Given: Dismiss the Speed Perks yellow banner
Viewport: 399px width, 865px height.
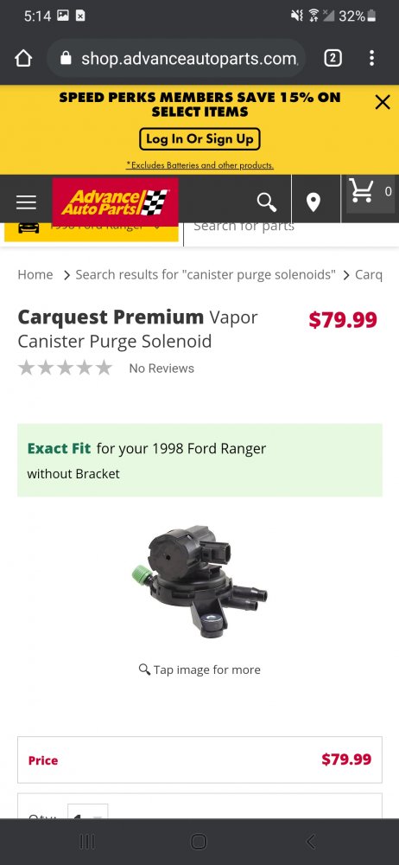Looking at the screenshot, I should [383, 102].
